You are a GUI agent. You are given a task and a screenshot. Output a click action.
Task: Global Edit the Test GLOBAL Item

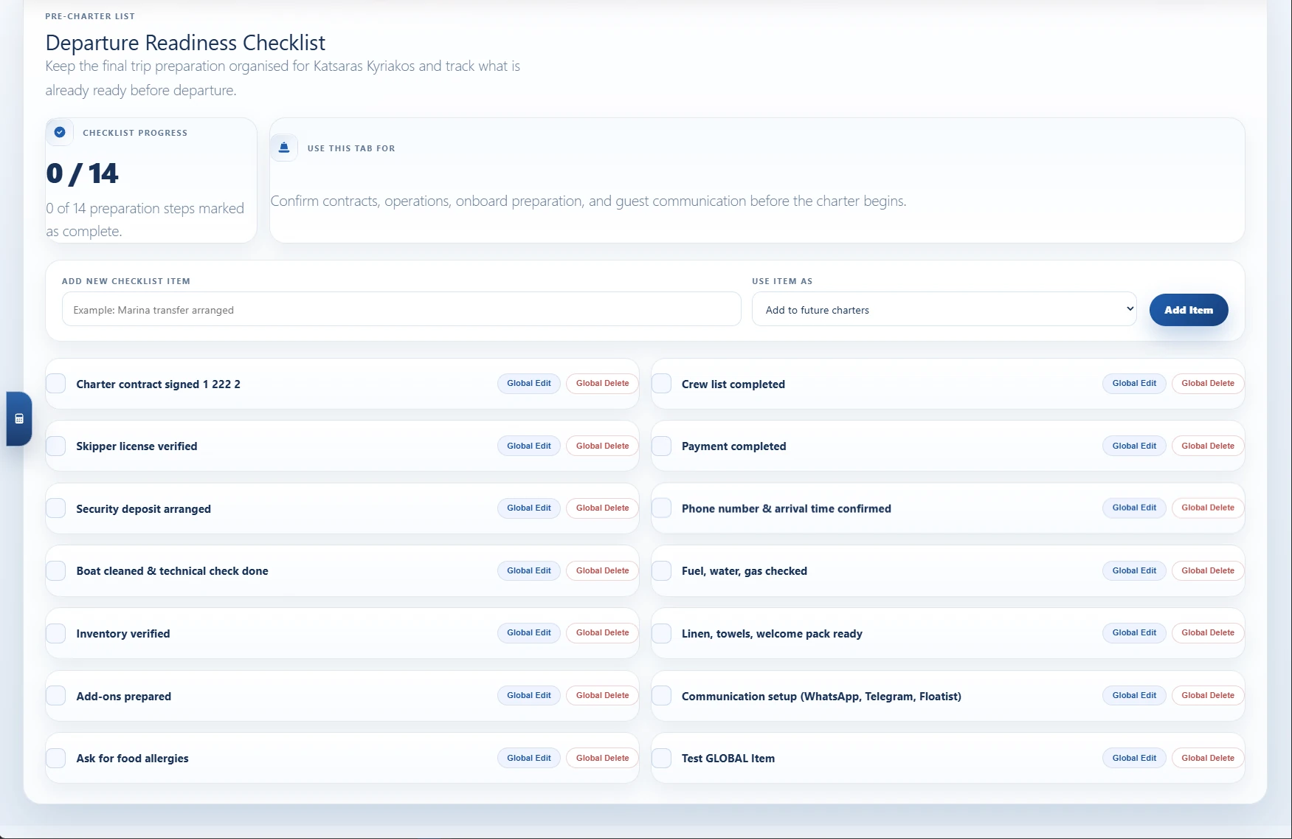pyautogui.click(x=1134, y=758)
